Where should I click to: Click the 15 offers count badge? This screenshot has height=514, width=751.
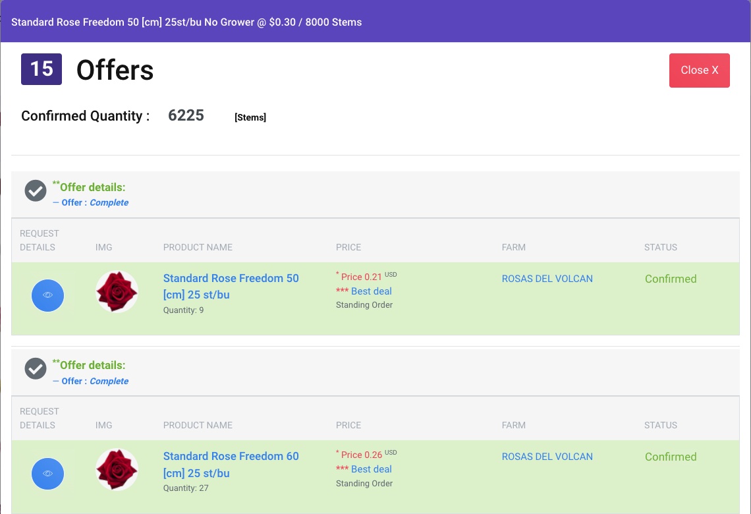coord(42,68)
